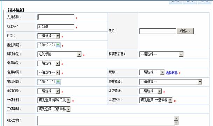Open the 是否统计 dropdown
The height and width of the screenshot is (126, 213).
(x=151, y=91)
